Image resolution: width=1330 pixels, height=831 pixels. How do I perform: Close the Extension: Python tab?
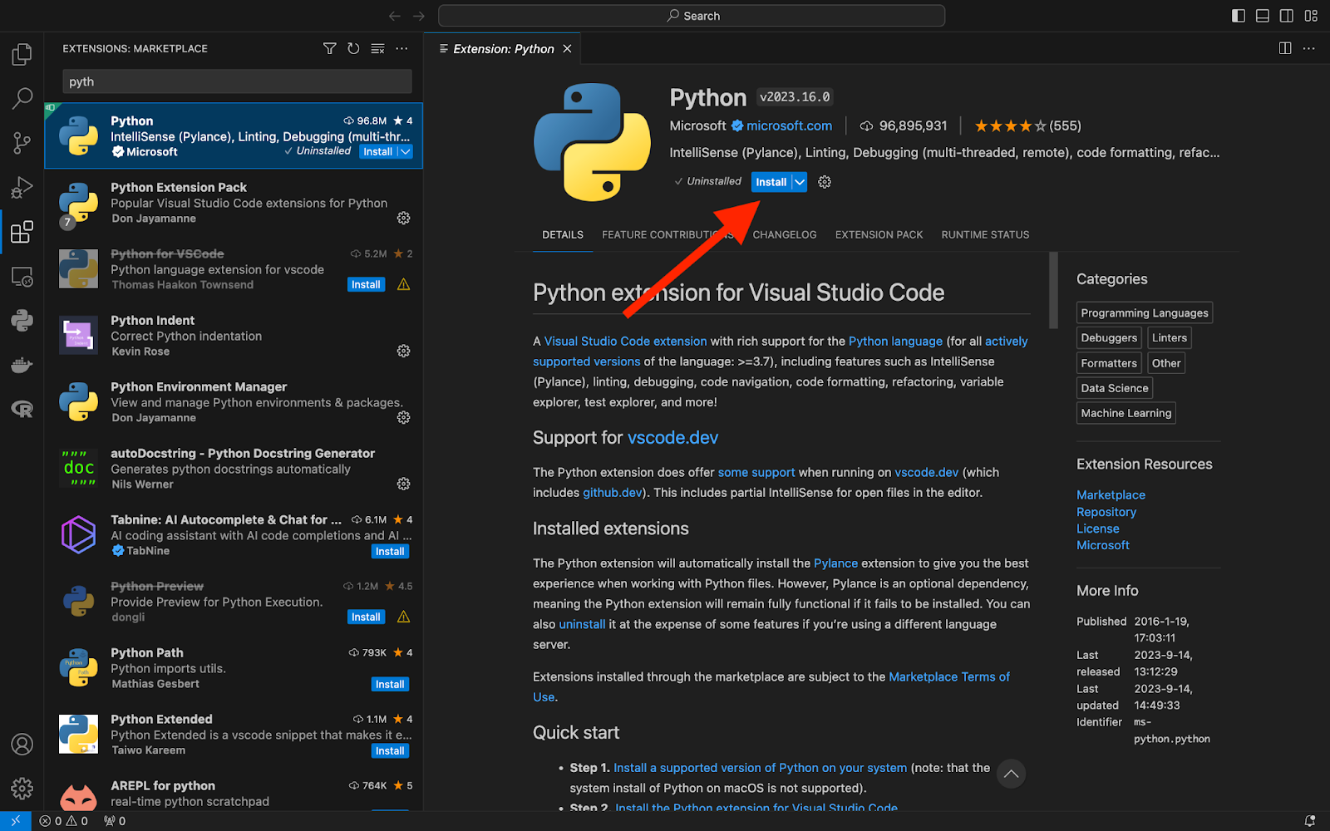click(567, 49)
